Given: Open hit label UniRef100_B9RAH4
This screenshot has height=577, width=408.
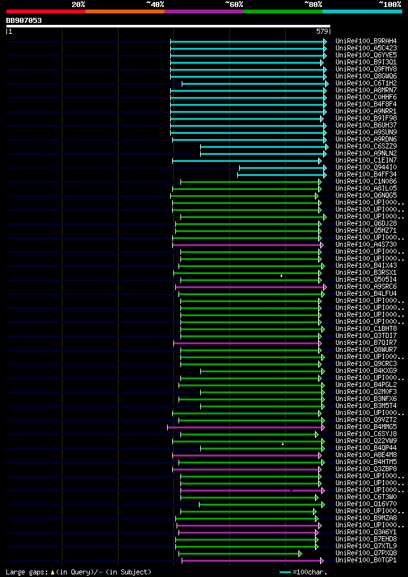Looking at the screenshot, I should pos(366,41).
